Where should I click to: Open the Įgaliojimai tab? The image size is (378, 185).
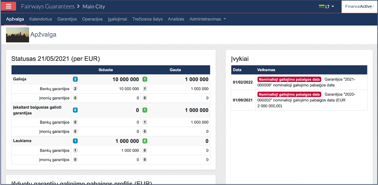[x=117, y=19]
